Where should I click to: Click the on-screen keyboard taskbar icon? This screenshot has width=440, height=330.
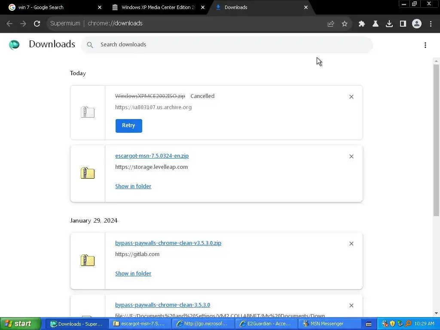pos(369,324)
